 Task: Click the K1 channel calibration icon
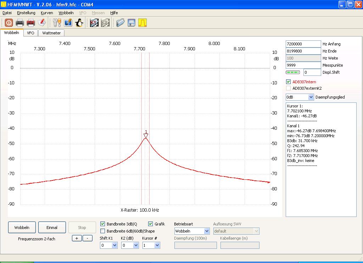point(94,23)
